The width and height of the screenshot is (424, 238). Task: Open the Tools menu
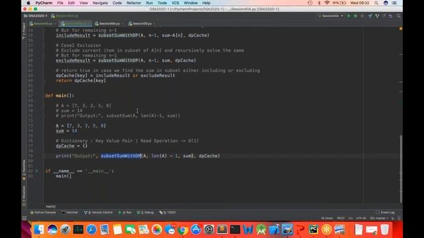[162, 3]
